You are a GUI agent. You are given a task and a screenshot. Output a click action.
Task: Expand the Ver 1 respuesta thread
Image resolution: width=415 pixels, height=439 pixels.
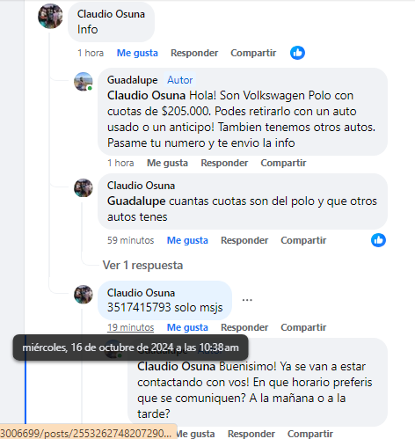tap(142, 265)
